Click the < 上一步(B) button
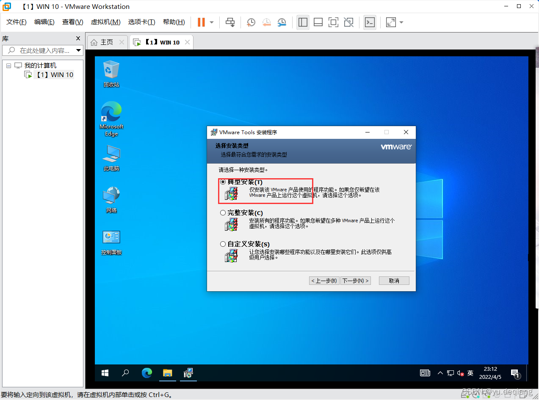Viewport: 539px width, 400px height. click(x=324, y=281)
